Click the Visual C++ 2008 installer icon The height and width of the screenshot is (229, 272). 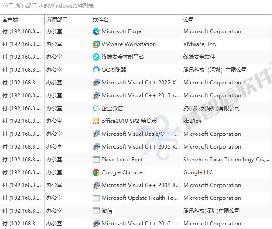(x=96, y=185)
